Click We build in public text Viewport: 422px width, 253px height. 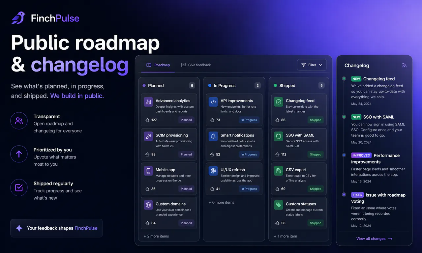click(77, 96)
